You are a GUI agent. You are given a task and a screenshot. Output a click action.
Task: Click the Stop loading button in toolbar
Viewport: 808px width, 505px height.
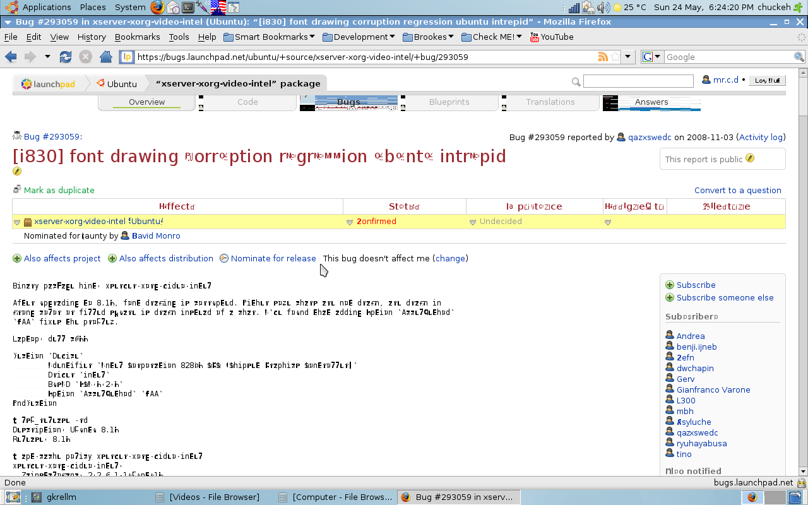85,57
